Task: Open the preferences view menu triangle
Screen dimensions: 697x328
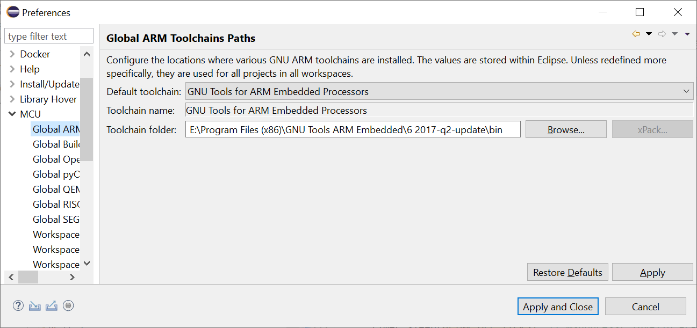Action: tap(687, 34)
